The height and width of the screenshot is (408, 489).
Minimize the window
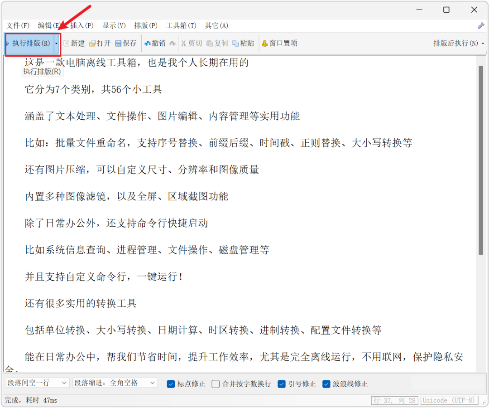419,10
